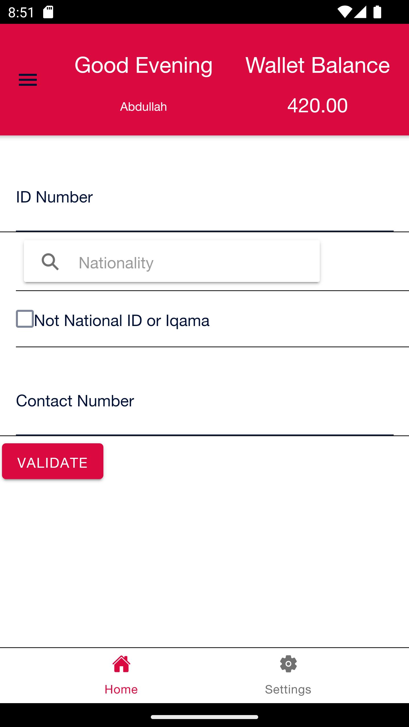Tap the Home house icon
Viewport: 409px width, 727px height.
pos(121,664)
